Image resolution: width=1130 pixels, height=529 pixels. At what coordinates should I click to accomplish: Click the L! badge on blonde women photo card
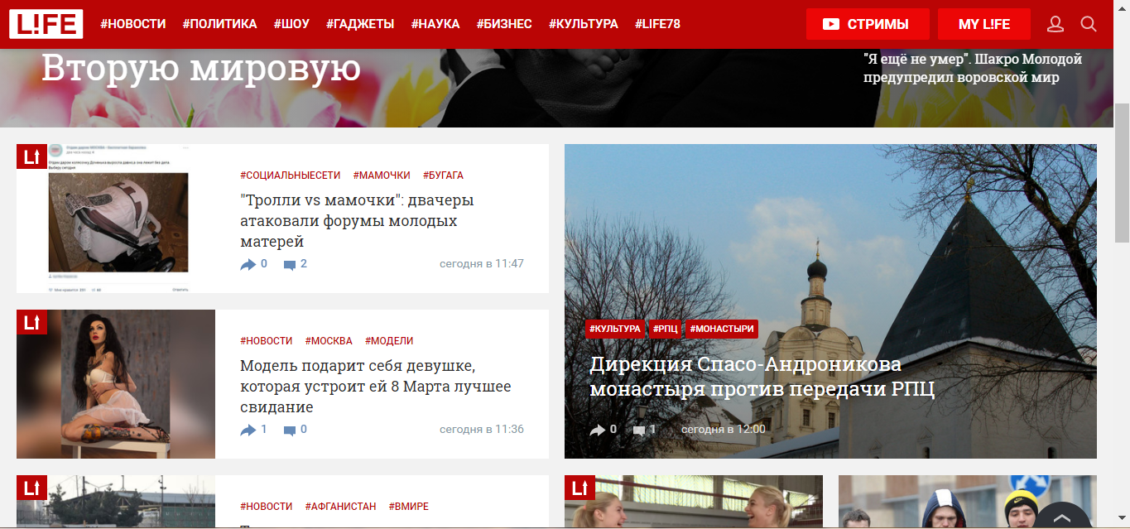click(579, 488)
